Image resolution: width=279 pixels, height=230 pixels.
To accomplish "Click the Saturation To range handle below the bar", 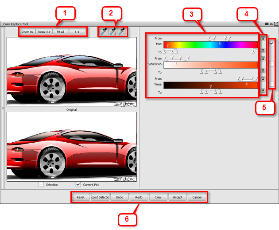I will 211,71.
